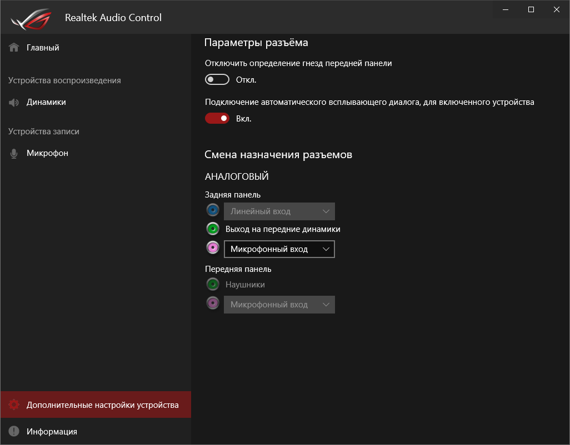Click the blue rear panel jack icon
Viewport: 570px width, 445px height.
click(x=213, y=210)
